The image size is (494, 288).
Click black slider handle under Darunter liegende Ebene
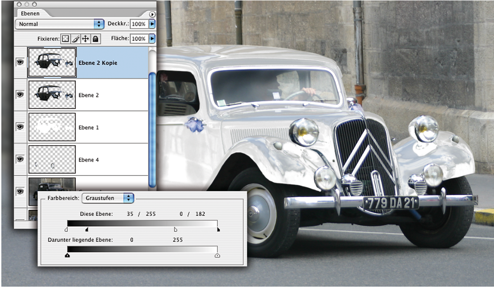(x=67, y=256)
